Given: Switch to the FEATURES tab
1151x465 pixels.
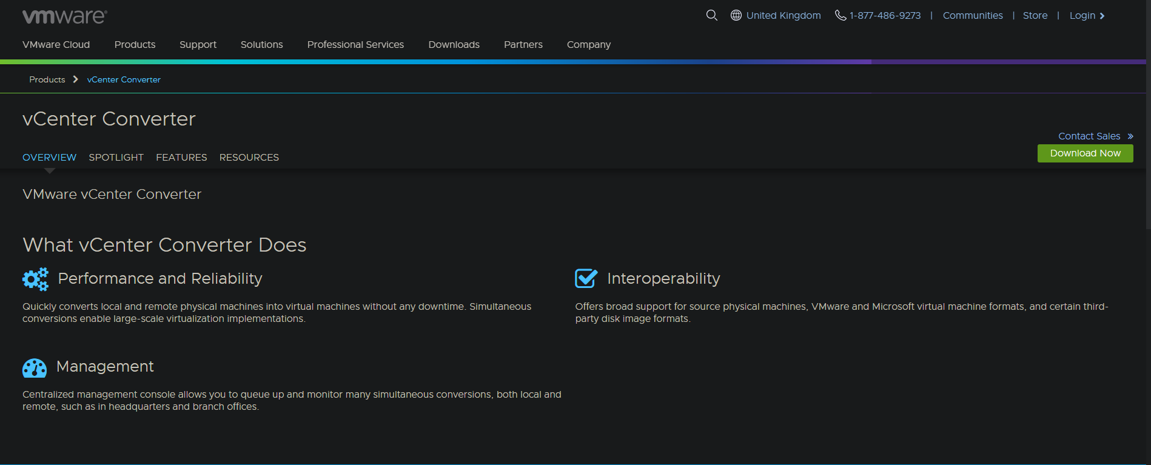Looking at the screenshot, I should tap(181, 157).
